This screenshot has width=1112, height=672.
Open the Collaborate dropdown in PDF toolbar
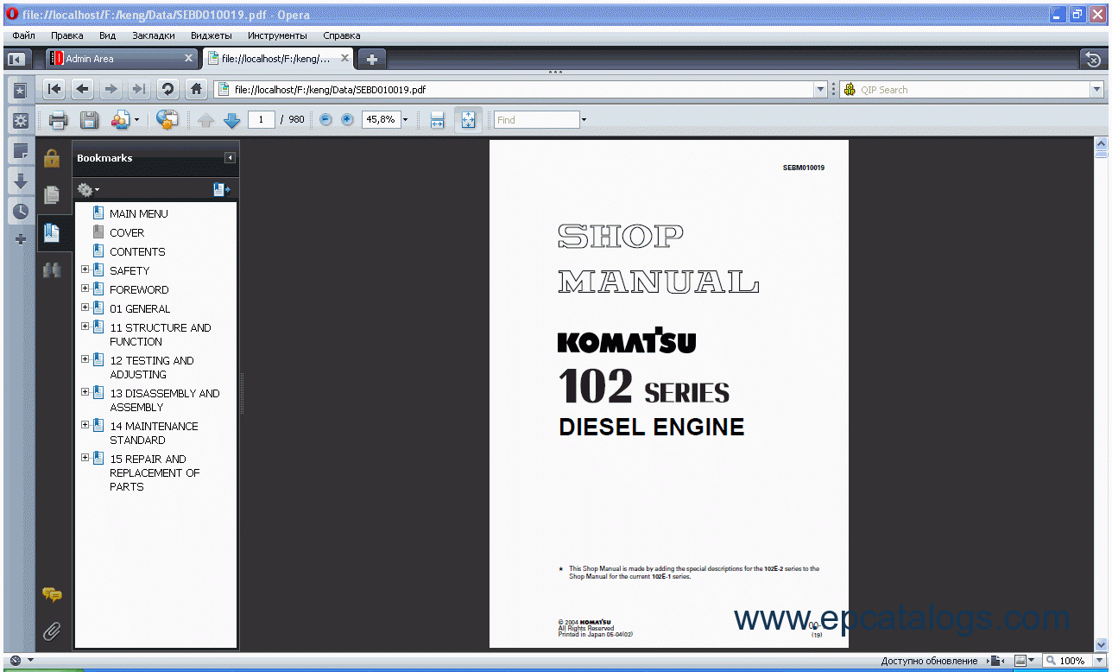(x=124, y=120)
